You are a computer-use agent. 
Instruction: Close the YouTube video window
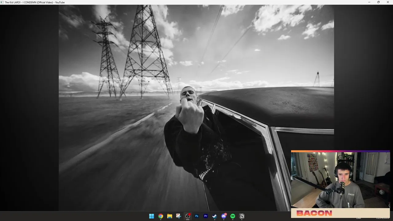(x=388, y=2)
